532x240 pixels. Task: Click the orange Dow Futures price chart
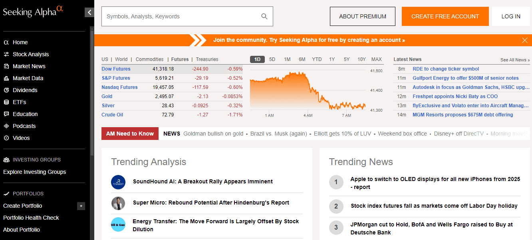308,91
